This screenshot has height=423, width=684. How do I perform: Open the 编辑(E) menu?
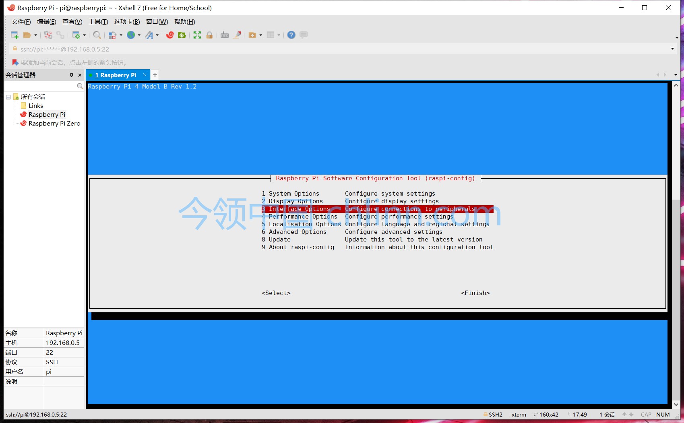tap(47, 22)
